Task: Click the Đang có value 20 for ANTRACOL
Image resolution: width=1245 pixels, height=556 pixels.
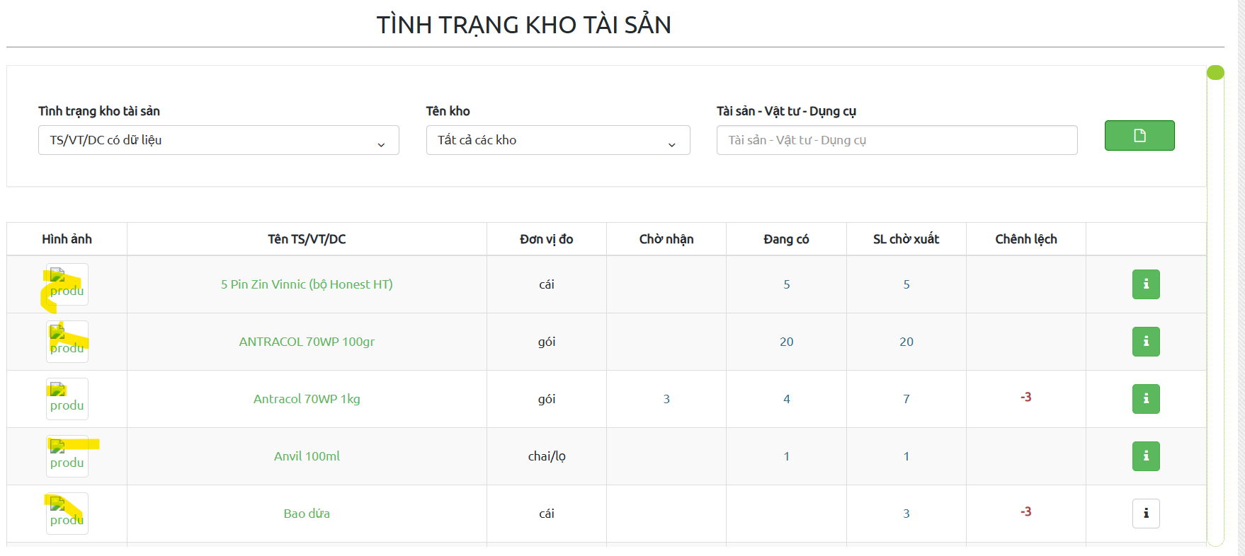Action: (x=786, y=342)
